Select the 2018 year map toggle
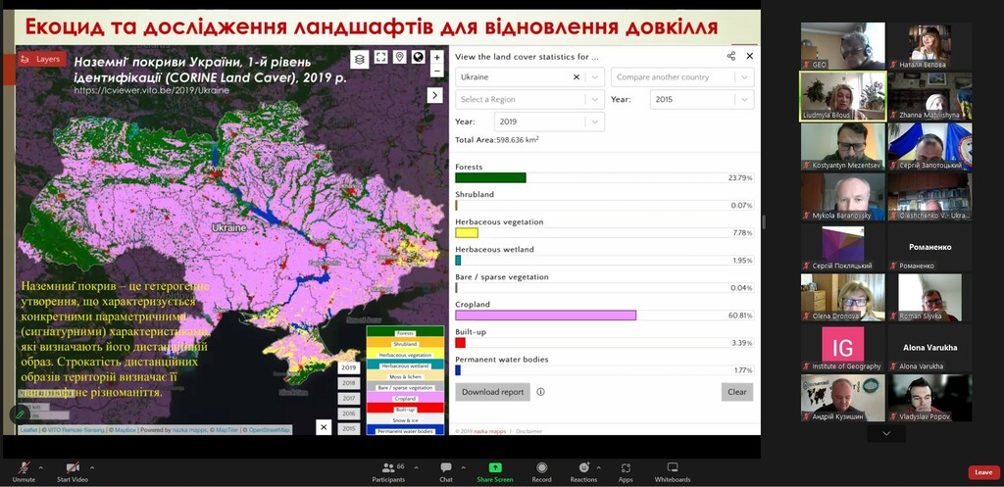Viewport: 1004px width, 487px height. pos(348,383)
